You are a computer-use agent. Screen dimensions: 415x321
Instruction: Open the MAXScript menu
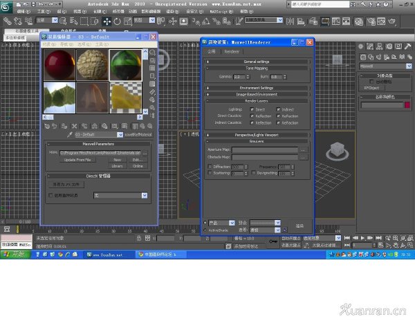[221, 12]
